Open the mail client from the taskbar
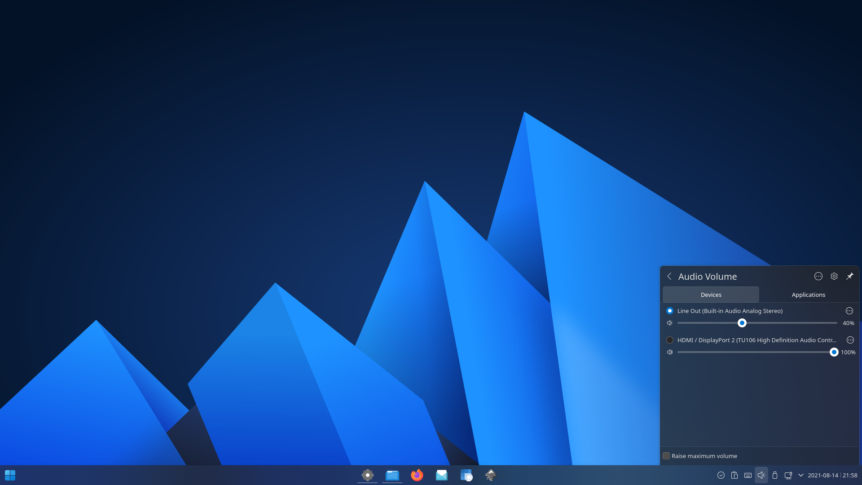The height and width of the screenshot is (485, 862). point(442,475)
